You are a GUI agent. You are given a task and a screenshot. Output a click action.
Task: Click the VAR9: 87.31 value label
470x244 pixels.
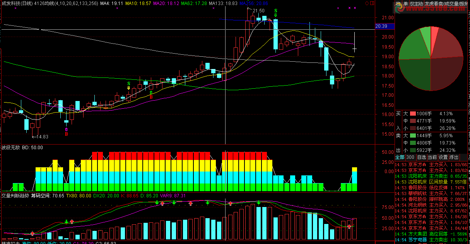click(x=173, y=195)
